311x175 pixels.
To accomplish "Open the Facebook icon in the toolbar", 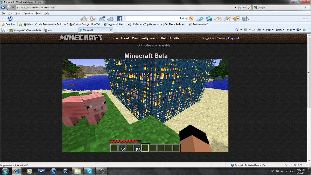I will click(x=119, y=18).
